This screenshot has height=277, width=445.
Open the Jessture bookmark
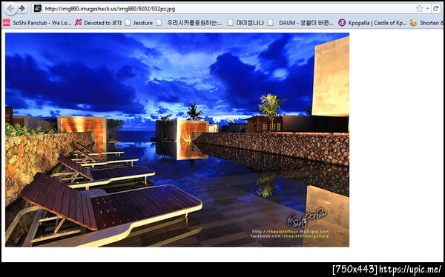coord(139,23)
